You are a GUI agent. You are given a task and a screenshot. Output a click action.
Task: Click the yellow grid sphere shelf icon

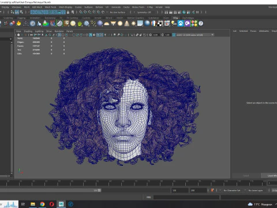pos(73,23)
